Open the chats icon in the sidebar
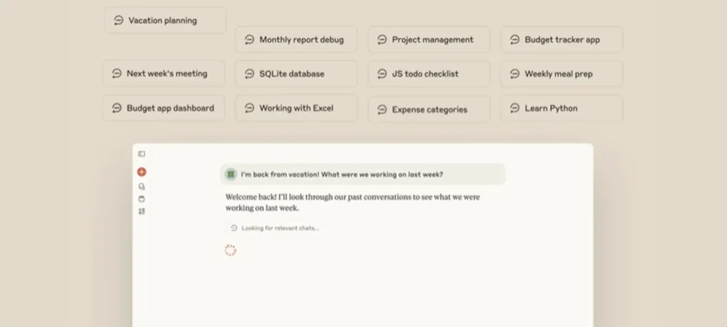The image size is (727, 327). click(141, 187)
